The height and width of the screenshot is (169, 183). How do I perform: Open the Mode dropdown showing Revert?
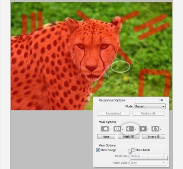150,106
